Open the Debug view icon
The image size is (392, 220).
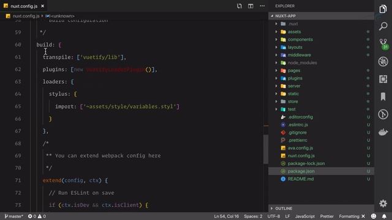click(x=383, y=61)
